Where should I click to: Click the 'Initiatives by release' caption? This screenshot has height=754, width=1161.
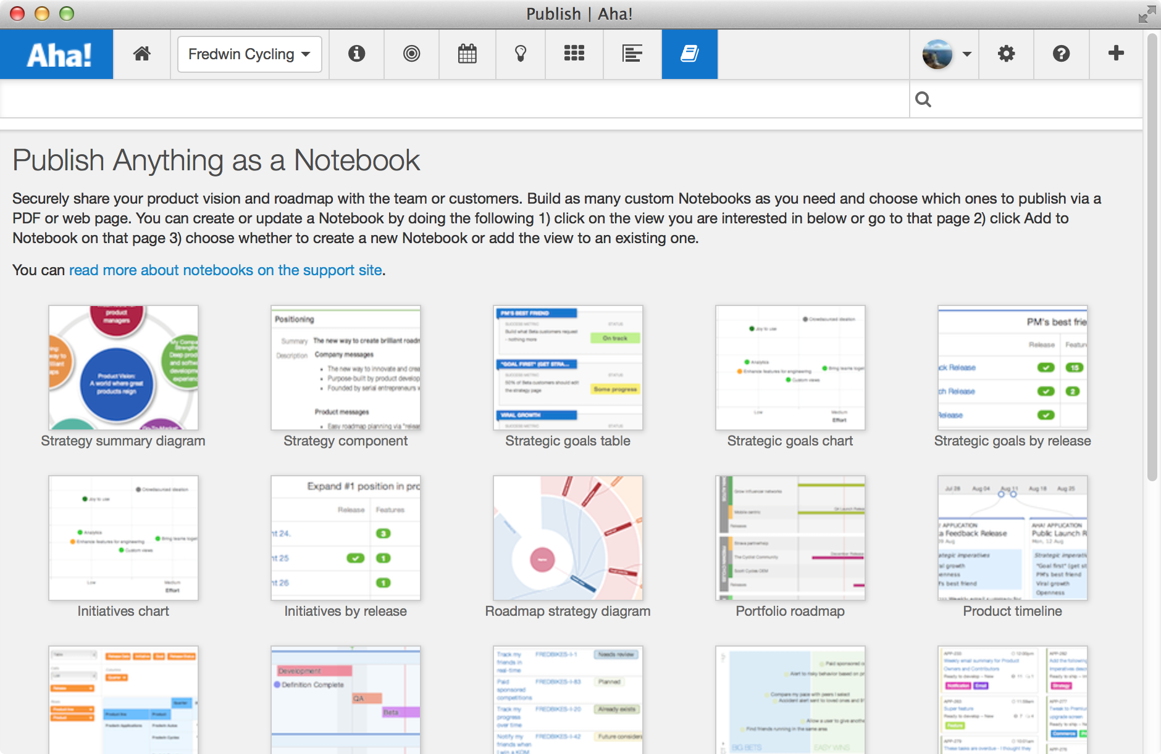tap(346, 611)
